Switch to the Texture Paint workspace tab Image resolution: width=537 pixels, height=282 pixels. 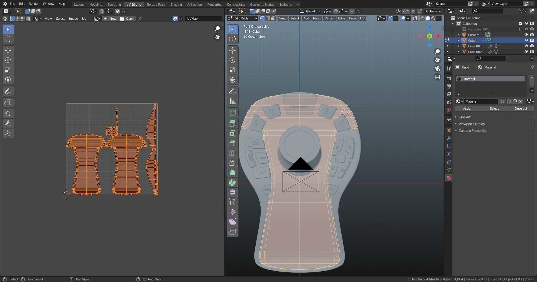point(156,4)
